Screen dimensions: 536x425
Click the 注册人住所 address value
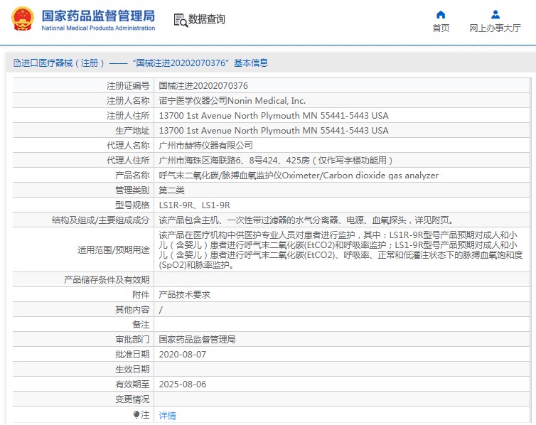[x=274, y=115]
